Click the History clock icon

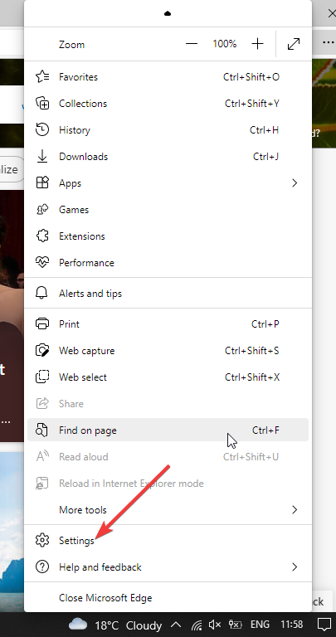coord(42,130)
